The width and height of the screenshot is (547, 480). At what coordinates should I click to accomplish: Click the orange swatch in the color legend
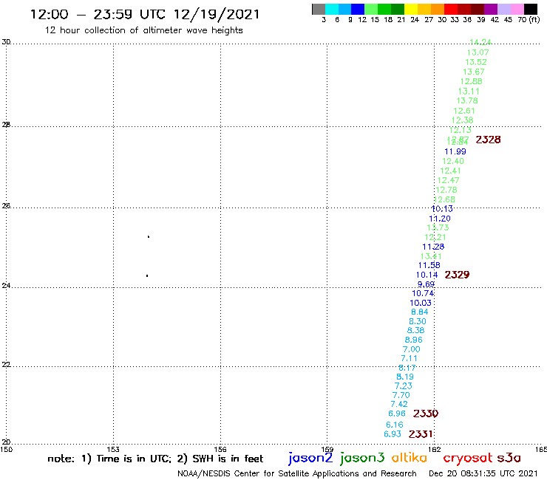click(438, 9)
